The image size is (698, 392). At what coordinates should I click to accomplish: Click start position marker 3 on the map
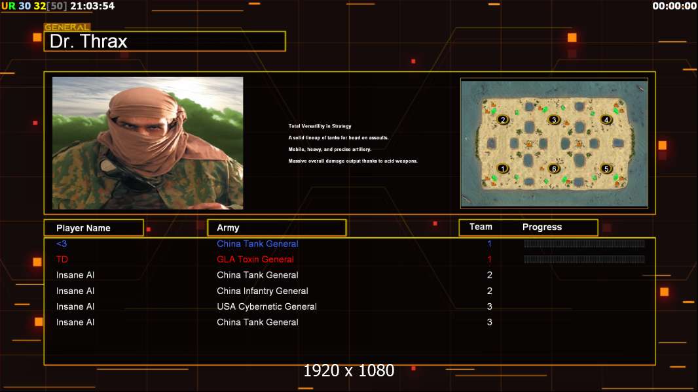click(554, 120)
